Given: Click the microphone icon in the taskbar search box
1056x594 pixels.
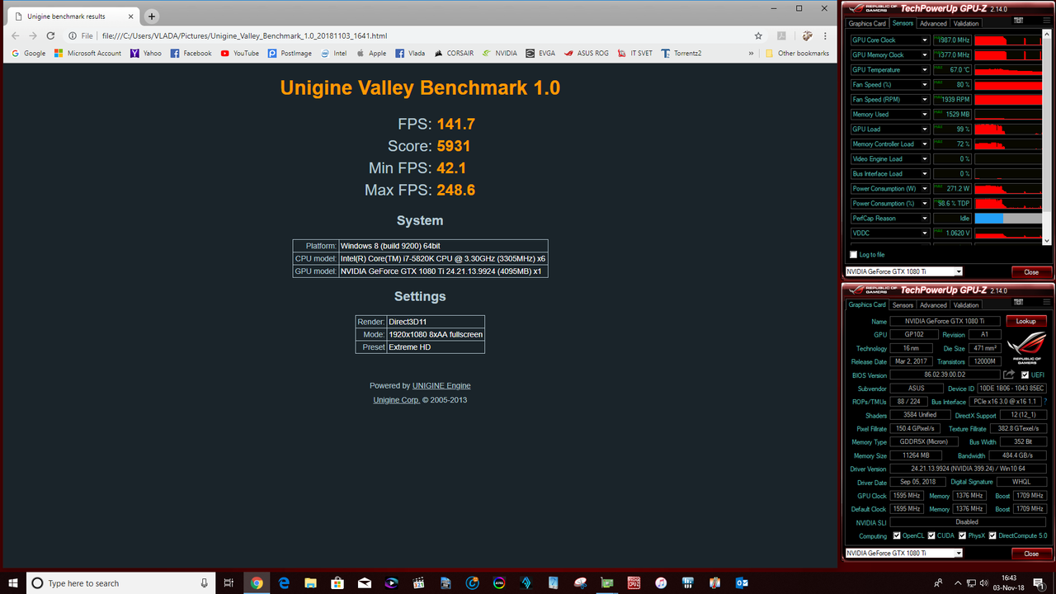Looking at the screenshot, I should point(205,582).
